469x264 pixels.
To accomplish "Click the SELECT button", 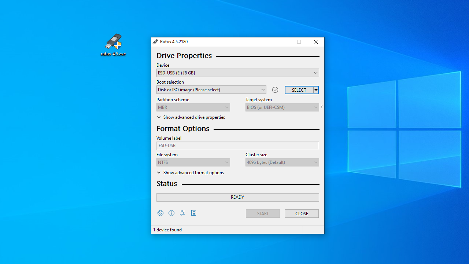I will click(x=299, y=90).
